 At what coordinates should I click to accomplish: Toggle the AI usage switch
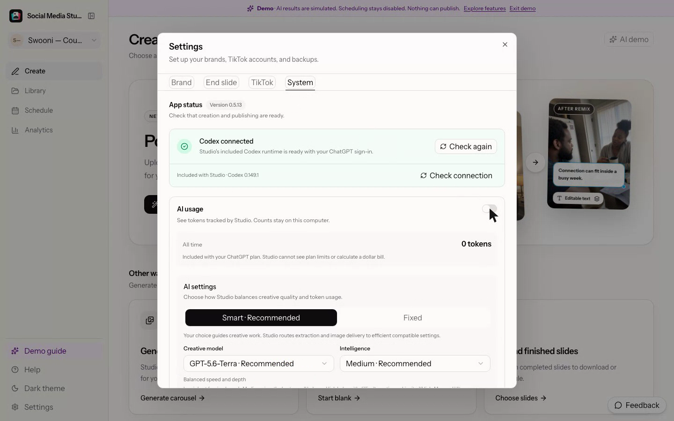coord(490,209)
